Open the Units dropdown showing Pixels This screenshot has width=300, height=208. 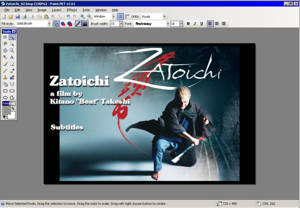164,16
